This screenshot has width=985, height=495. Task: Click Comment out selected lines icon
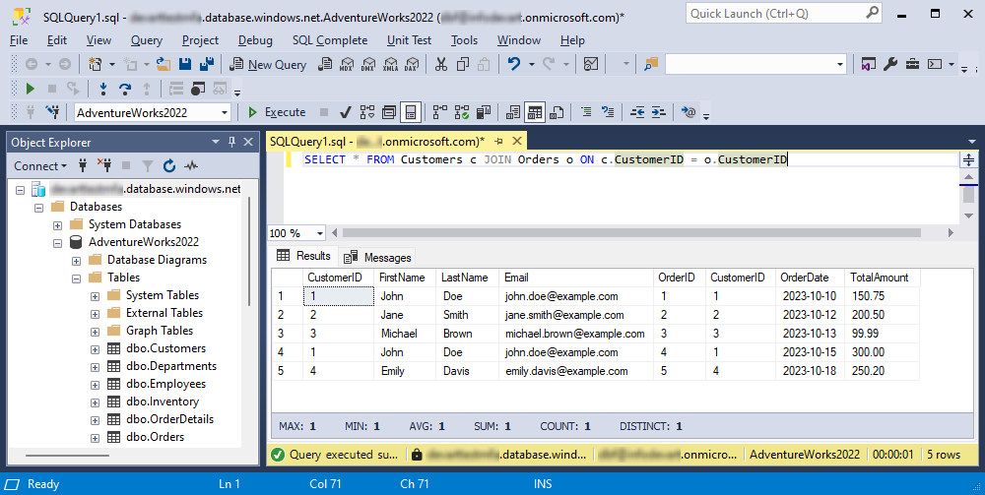[x=585, y=112]
